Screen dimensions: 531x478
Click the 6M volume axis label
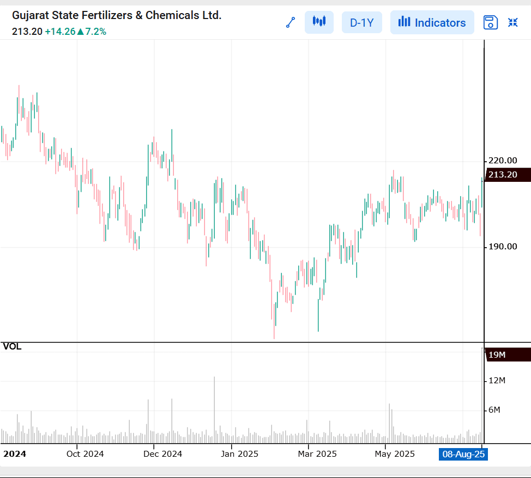pos(494,410)
